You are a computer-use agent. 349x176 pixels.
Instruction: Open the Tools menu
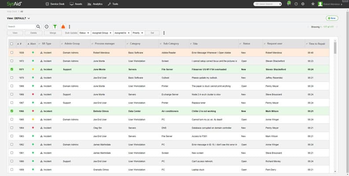(x=113, y=4)
